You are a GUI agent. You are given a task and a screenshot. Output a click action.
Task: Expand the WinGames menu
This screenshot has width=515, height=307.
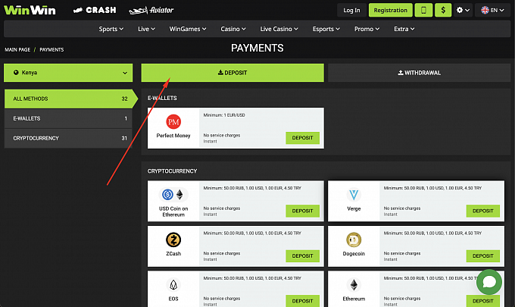(188, 29)
